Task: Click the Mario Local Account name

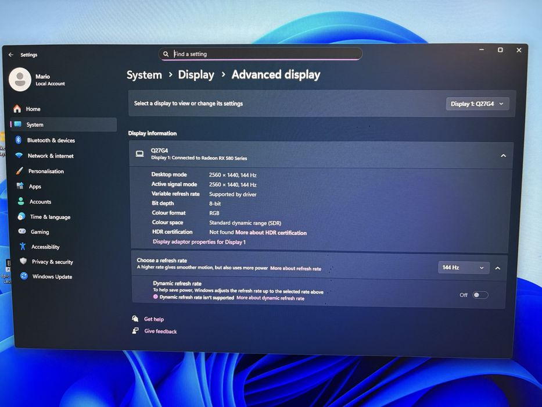Action: point(50,80)
